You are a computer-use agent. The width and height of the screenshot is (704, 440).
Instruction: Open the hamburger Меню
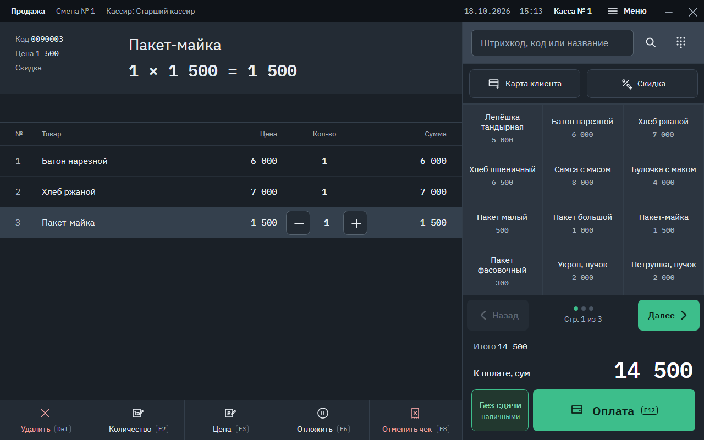click(x=627, y=11)
